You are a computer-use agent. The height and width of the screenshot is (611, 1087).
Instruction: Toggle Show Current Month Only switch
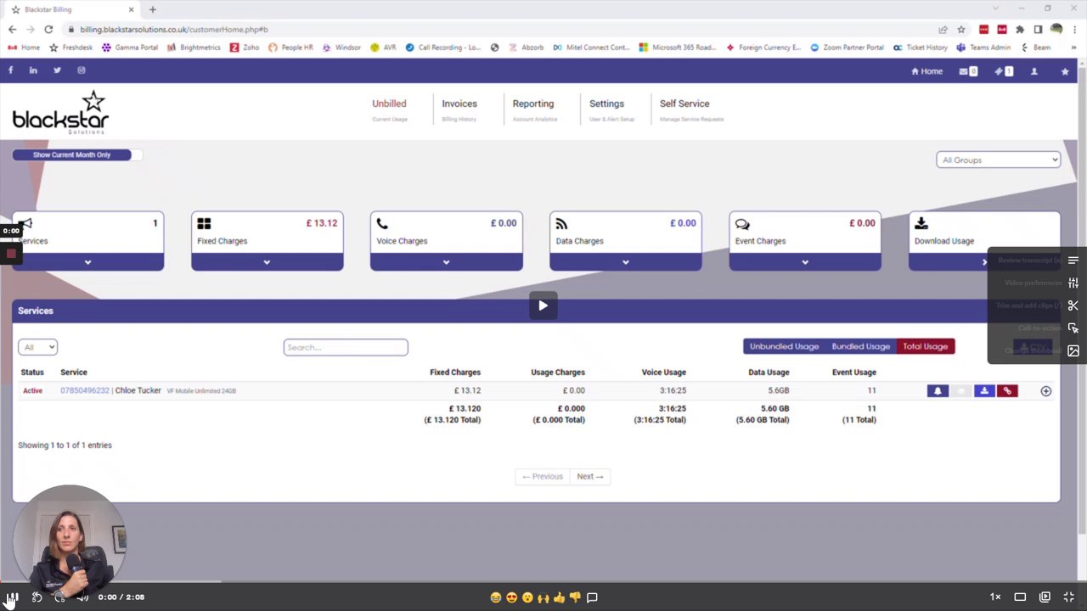(77, 154)
